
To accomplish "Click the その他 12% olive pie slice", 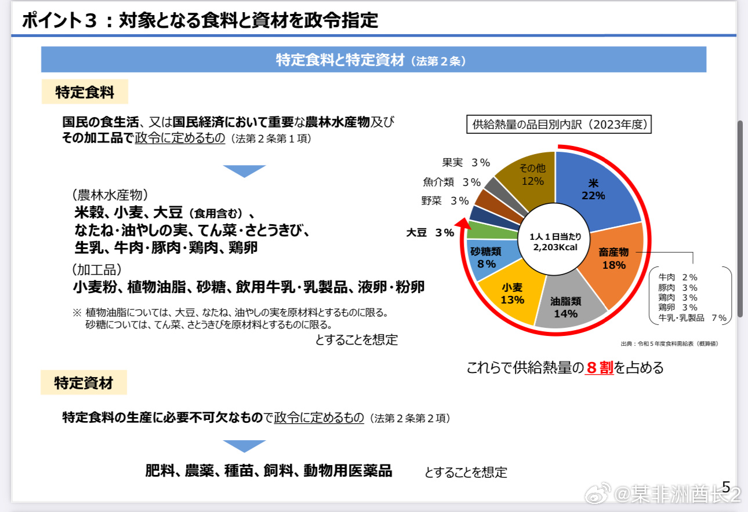I will coord(532,174).
